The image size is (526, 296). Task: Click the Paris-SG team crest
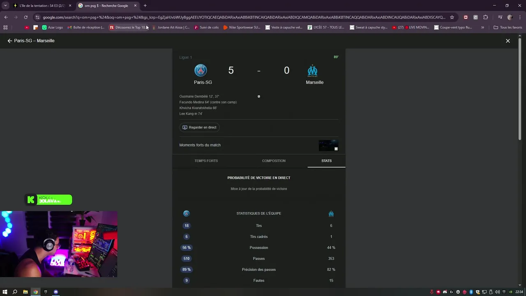(x=201, y=70)
